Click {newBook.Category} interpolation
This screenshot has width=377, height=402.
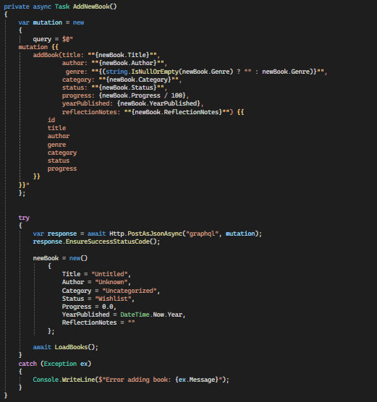138,80
